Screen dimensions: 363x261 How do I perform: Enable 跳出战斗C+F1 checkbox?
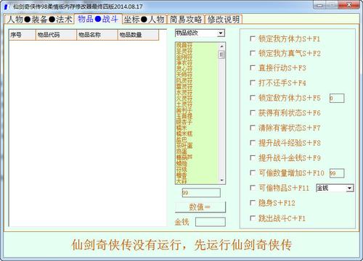tap(253, 218)
